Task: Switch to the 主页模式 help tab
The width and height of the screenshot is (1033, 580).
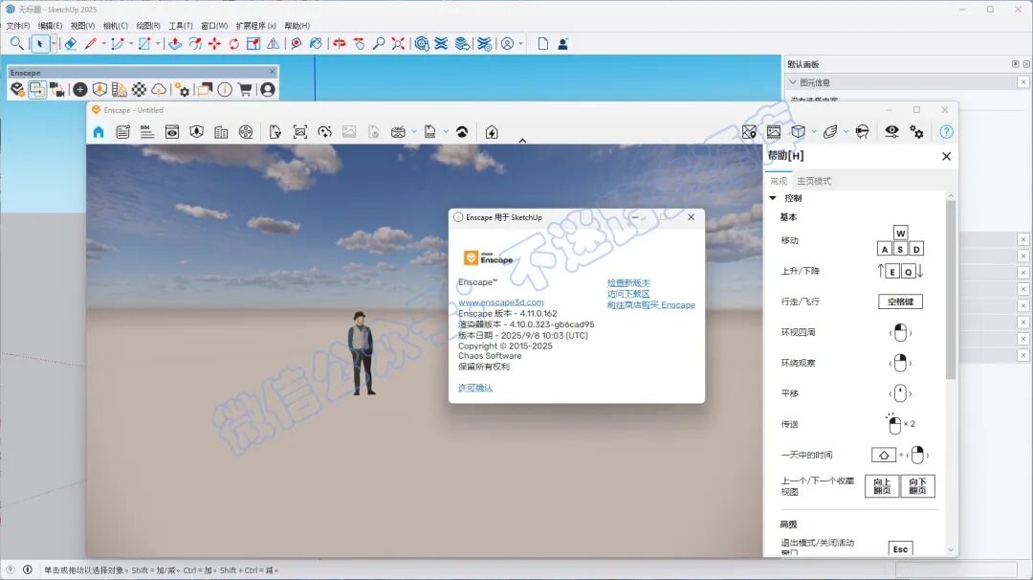Action: [x=814, y=181]
